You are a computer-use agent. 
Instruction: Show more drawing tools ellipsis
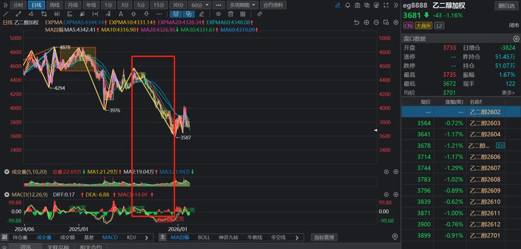(x=159, y=14)
